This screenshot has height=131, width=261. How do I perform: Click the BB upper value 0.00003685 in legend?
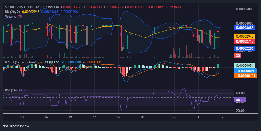click(x=50, y=12)
